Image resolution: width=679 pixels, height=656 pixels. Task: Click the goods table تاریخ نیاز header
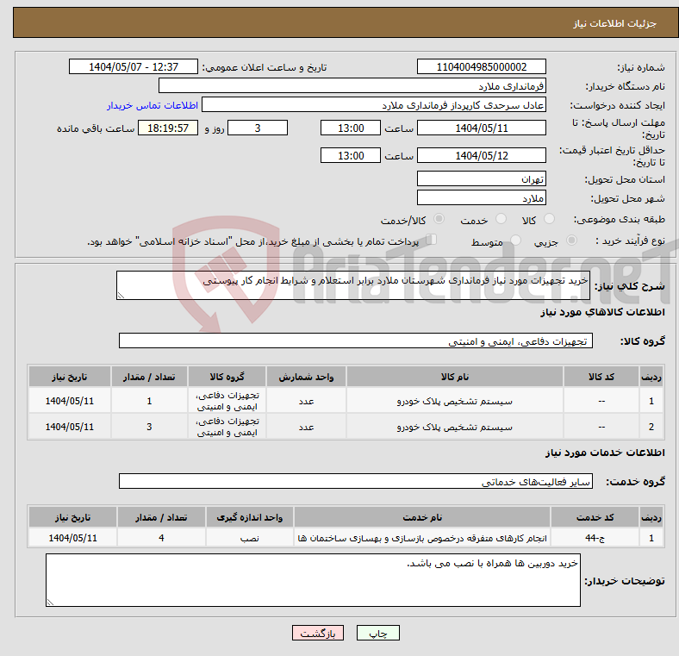(69, 377)
